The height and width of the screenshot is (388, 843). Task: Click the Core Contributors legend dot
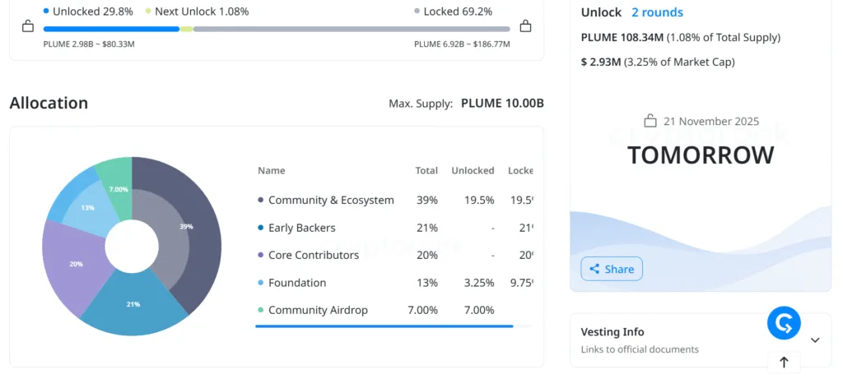[x=261, y=256]
